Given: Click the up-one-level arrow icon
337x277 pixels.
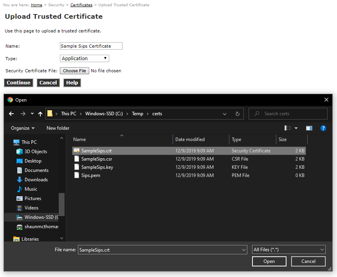Looking at the screenshot, I should 40,114.
